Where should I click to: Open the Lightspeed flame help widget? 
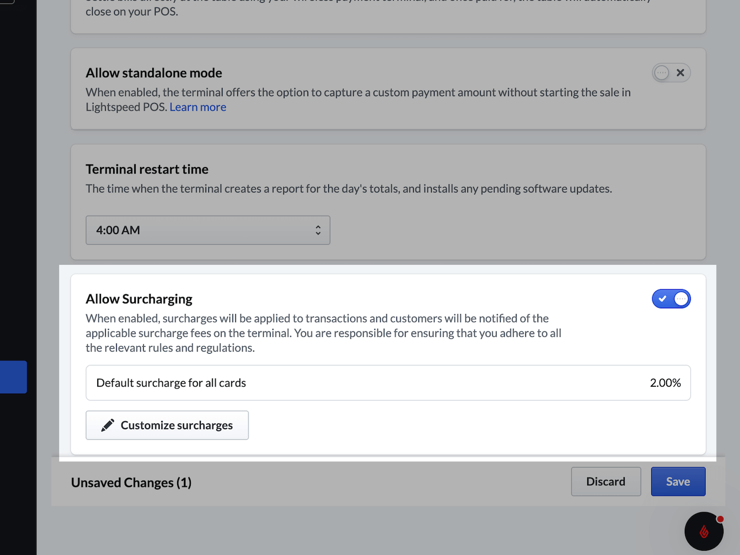(704, 531)
